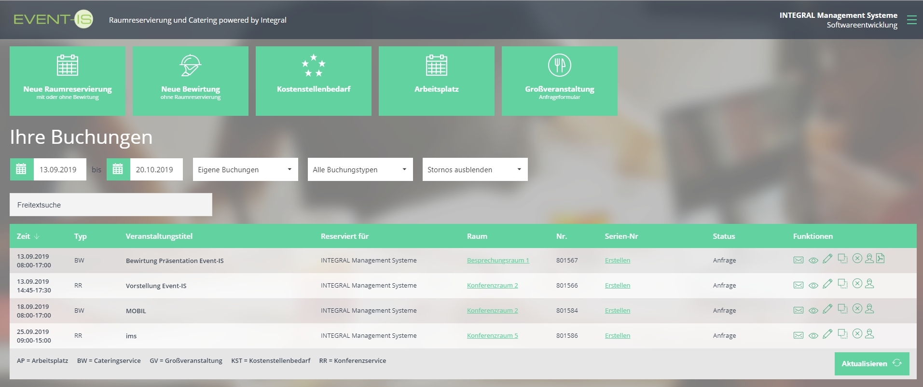The image size is (923, 387).
Task: Duplicate booking 801566
Action: [842, 284]
